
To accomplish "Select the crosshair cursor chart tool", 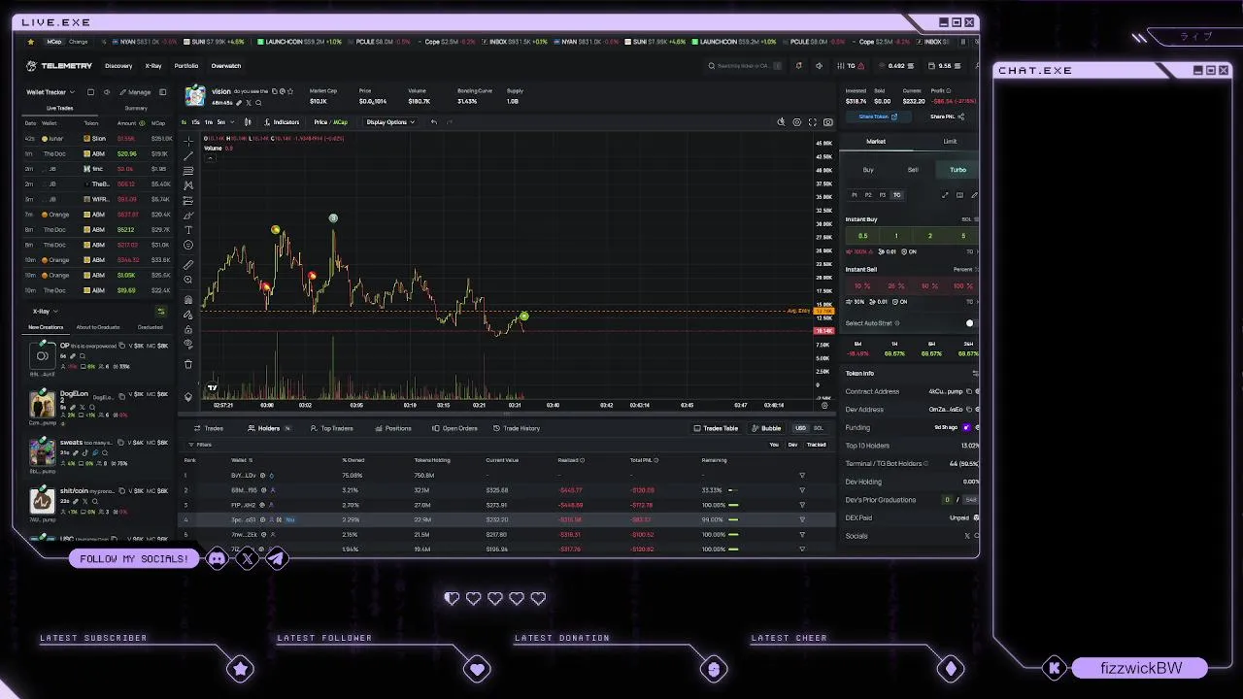I will coord(188,141).
